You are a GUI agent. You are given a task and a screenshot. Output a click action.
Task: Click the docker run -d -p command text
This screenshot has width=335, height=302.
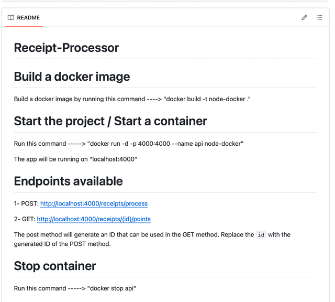[x=165, y=144]
